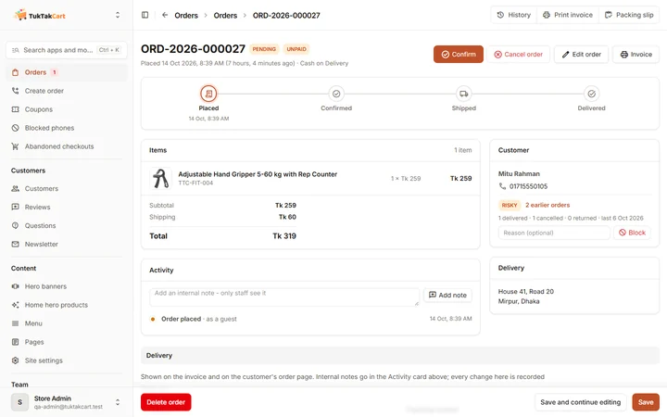
Task: Click the Reviews speech icon
Action: (16, 208)
